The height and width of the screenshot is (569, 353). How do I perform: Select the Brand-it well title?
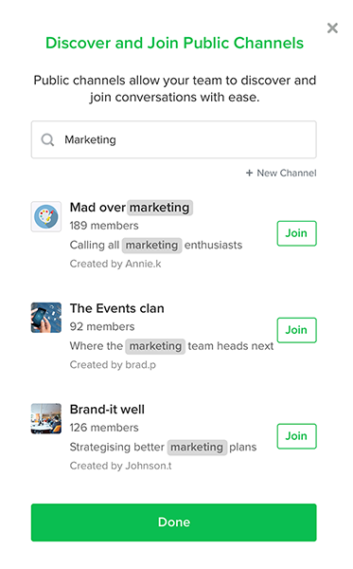pyautogui.click(x=107, y=410)
